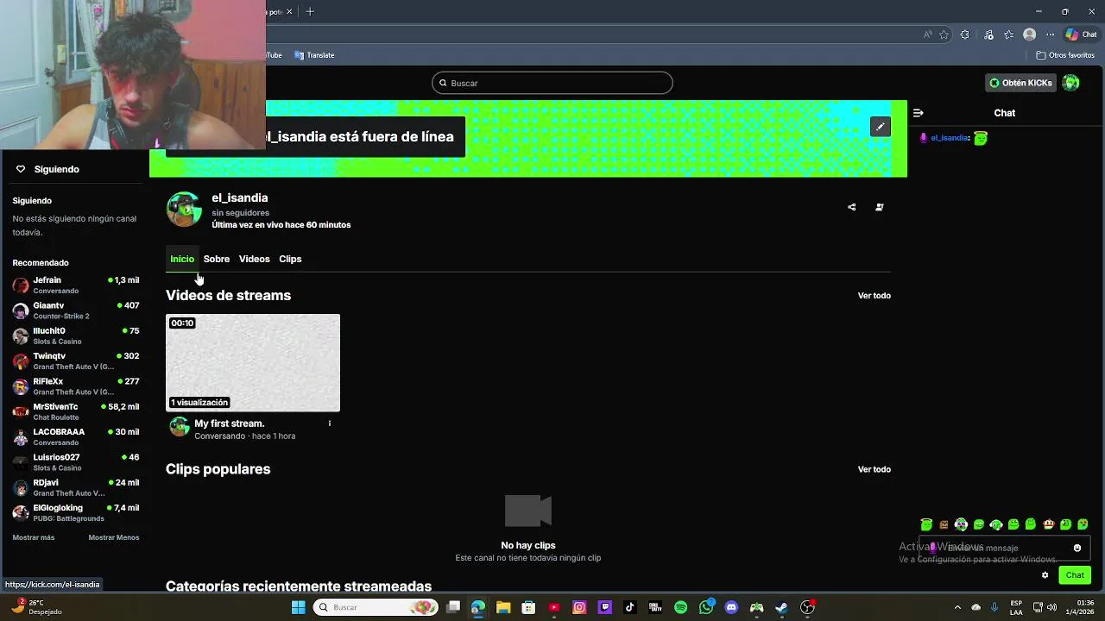Click Mostrar más in recommended list
This screenshot has height=621, width=1105.
pyautogui.click(x=34, y=537)
